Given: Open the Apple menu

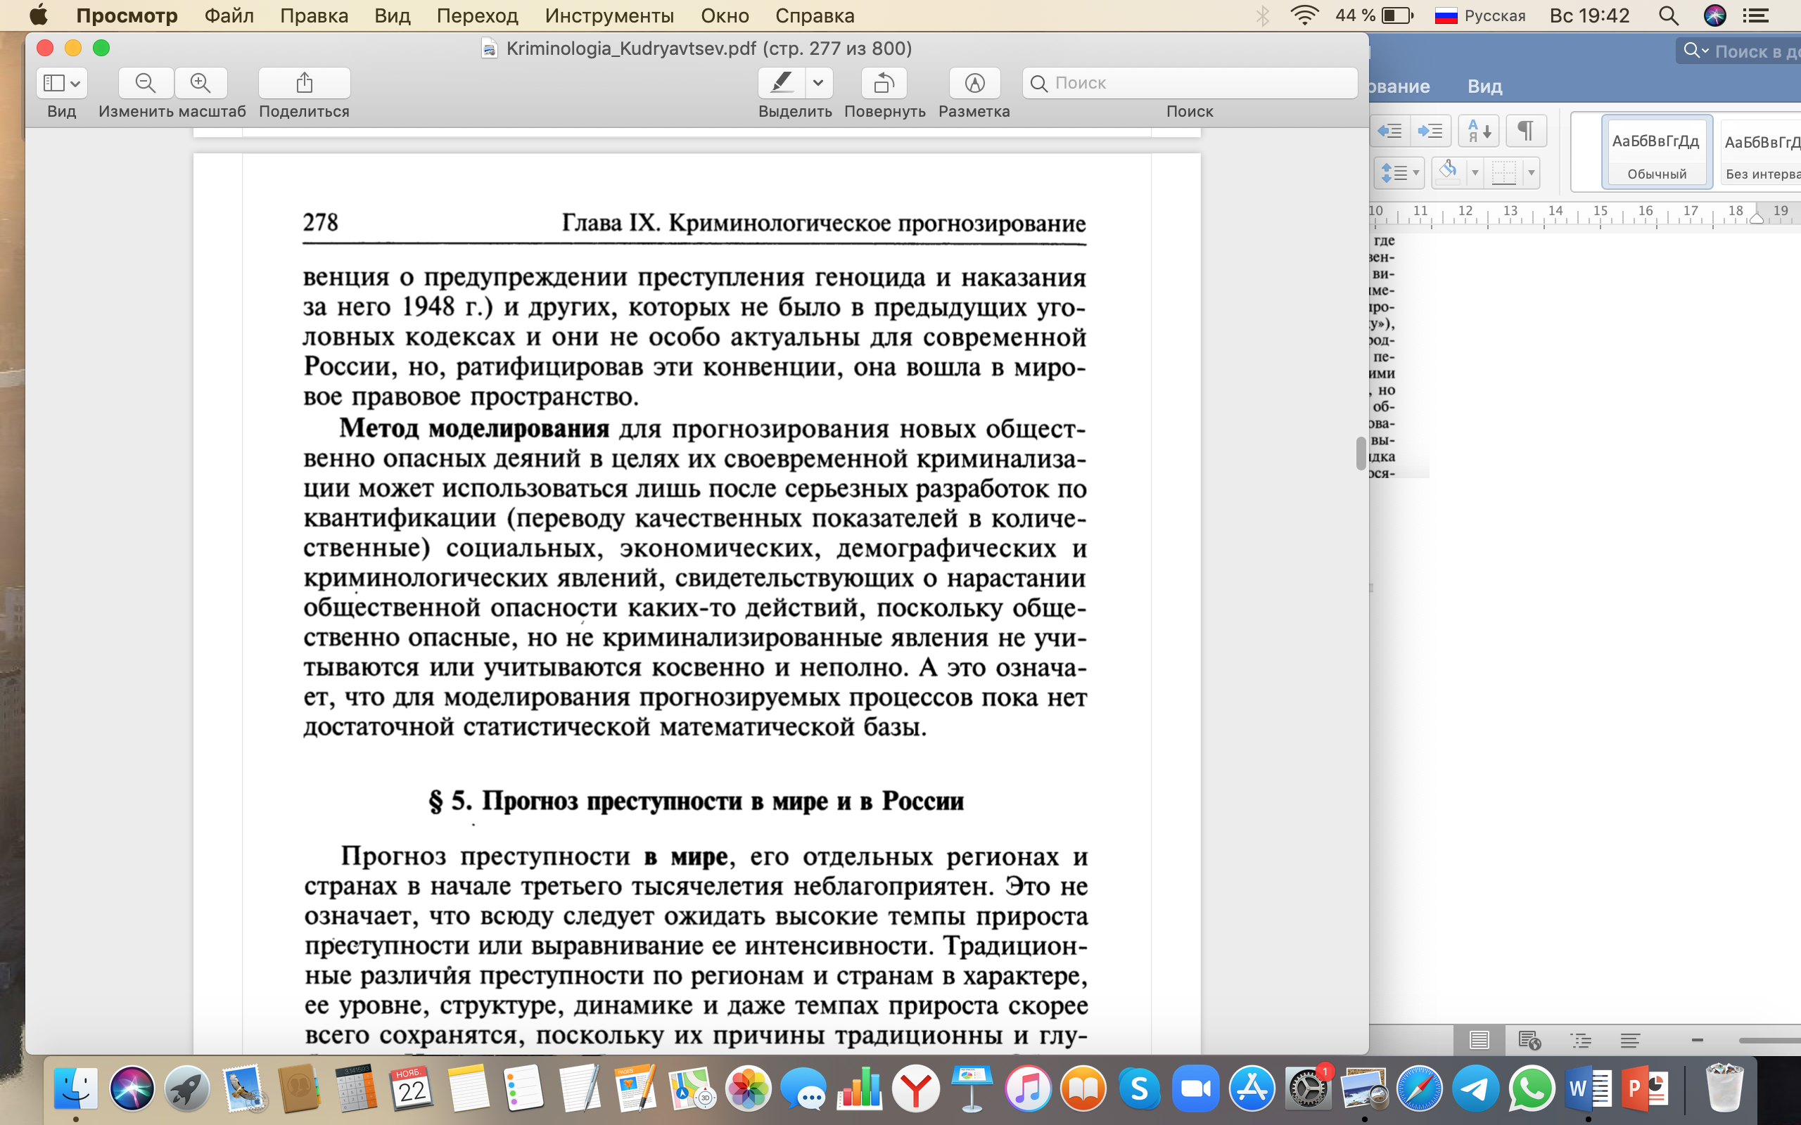Looking at the screenshot, I should [38, 15].
